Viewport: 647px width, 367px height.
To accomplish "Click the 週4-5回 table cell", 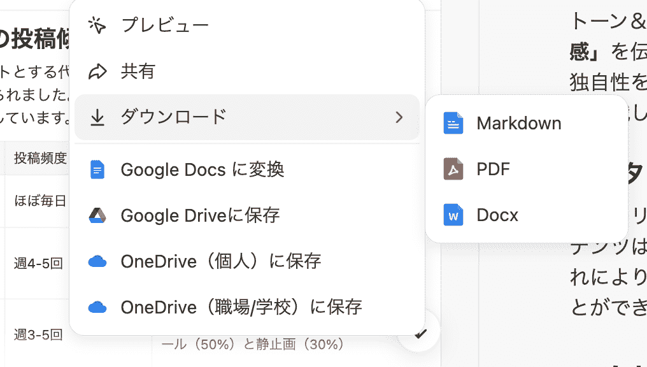I will (x=38, y=263).
